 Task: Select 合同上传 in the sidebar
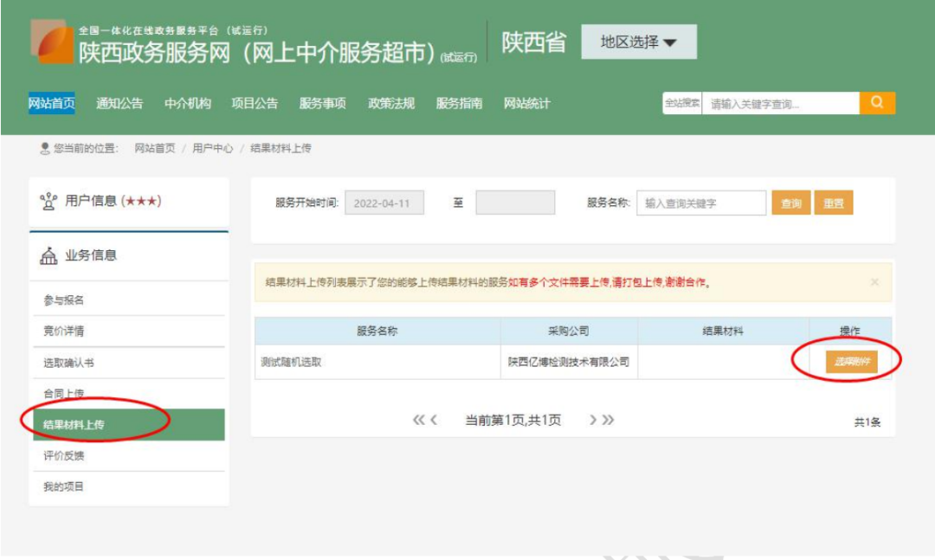129,394
